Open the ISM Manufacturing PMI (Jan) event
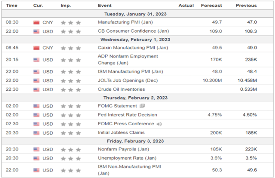Viewport: 275px width, 178px height. [x=130, y=71]
